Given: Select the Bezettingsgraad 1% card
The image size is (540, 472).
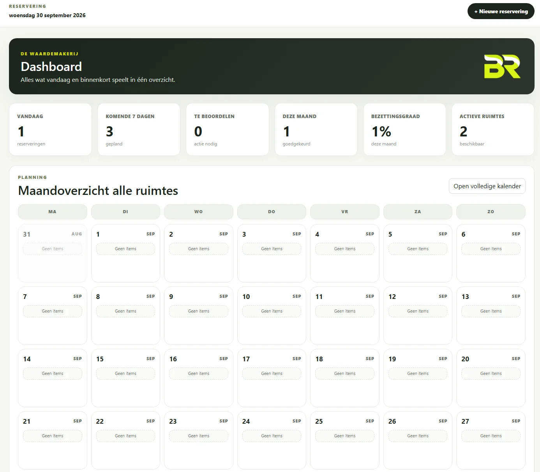Looking at the screenshot, I should [x=404, y=129].
